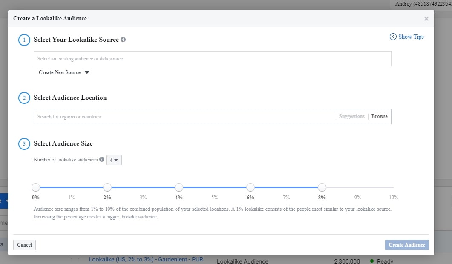Select the slider handle at 4%
The width and height of the screenshot is (452, 264).
point(179,187)
